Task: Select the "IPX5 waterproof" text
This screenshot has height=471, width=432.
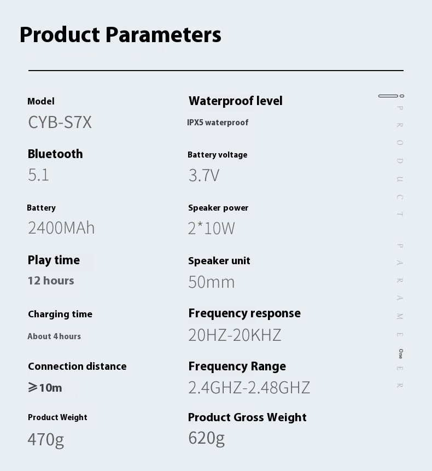Action: (218, 123)
